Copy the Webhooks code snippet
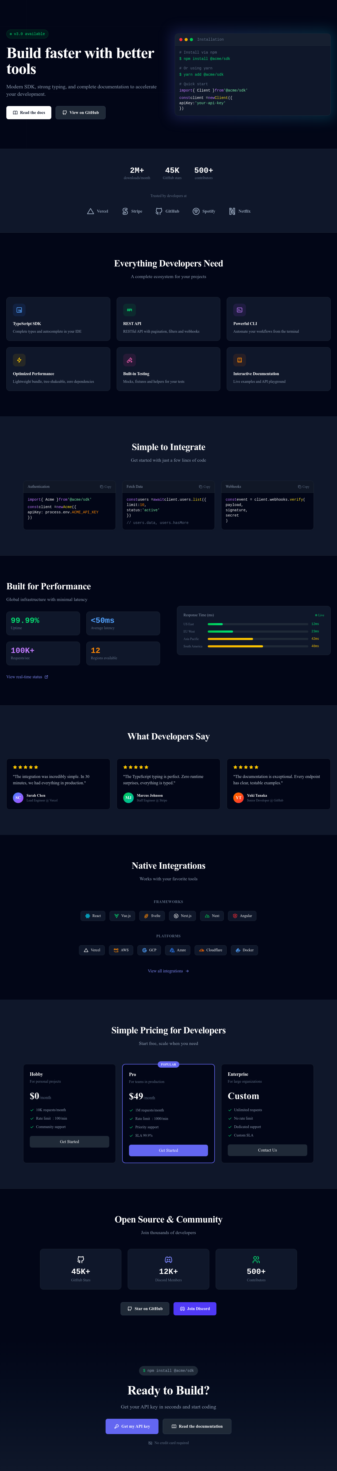The image size is (337, 1471). [303, 486]
